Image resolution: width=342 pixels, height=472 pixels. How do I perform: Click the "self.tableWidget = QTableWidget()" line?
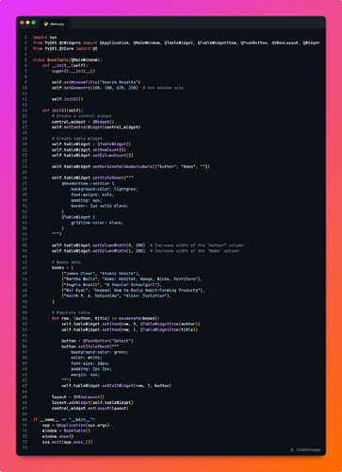click(91, 144)
